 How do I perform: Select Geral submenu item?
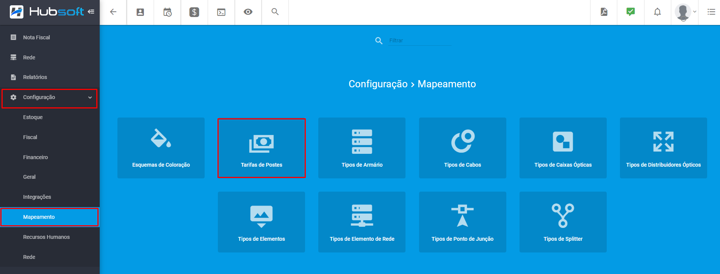(x=50, y=177)
